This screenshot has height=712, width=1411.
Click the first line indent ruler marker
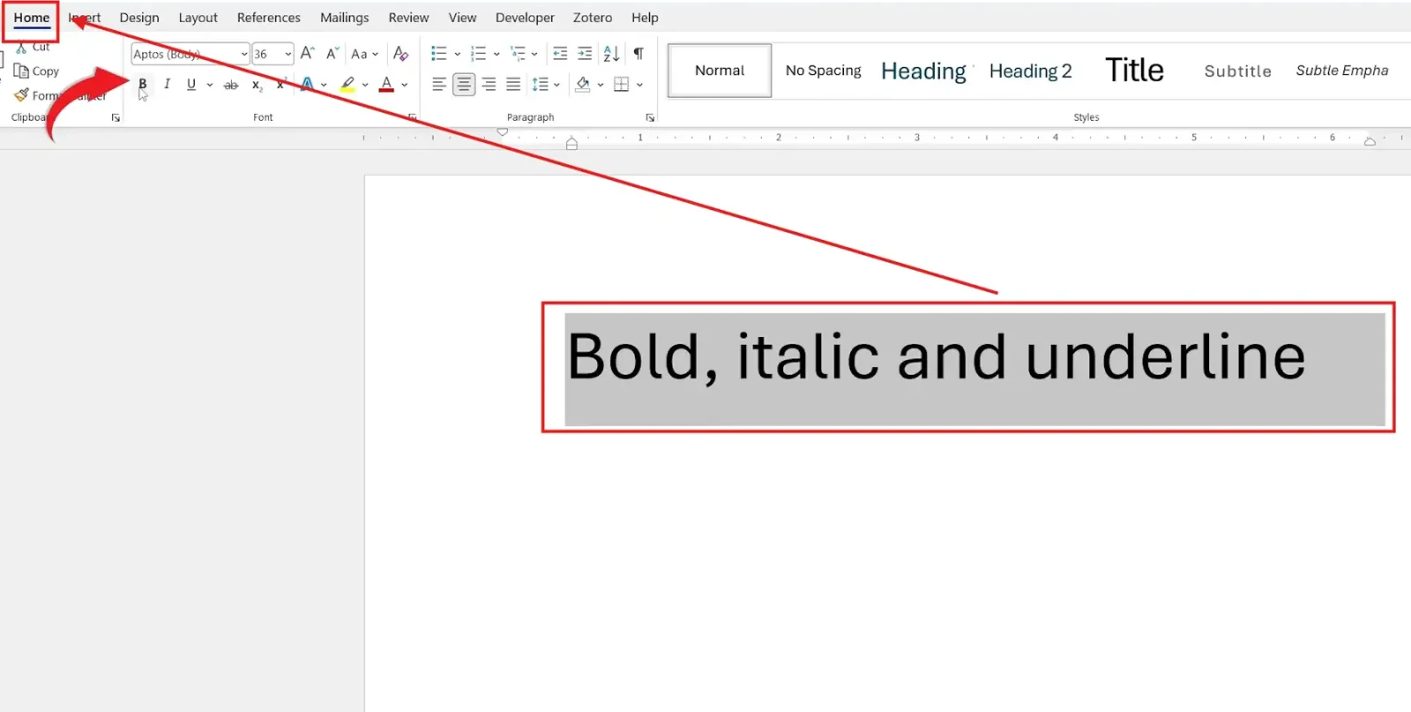pos(503,132)
